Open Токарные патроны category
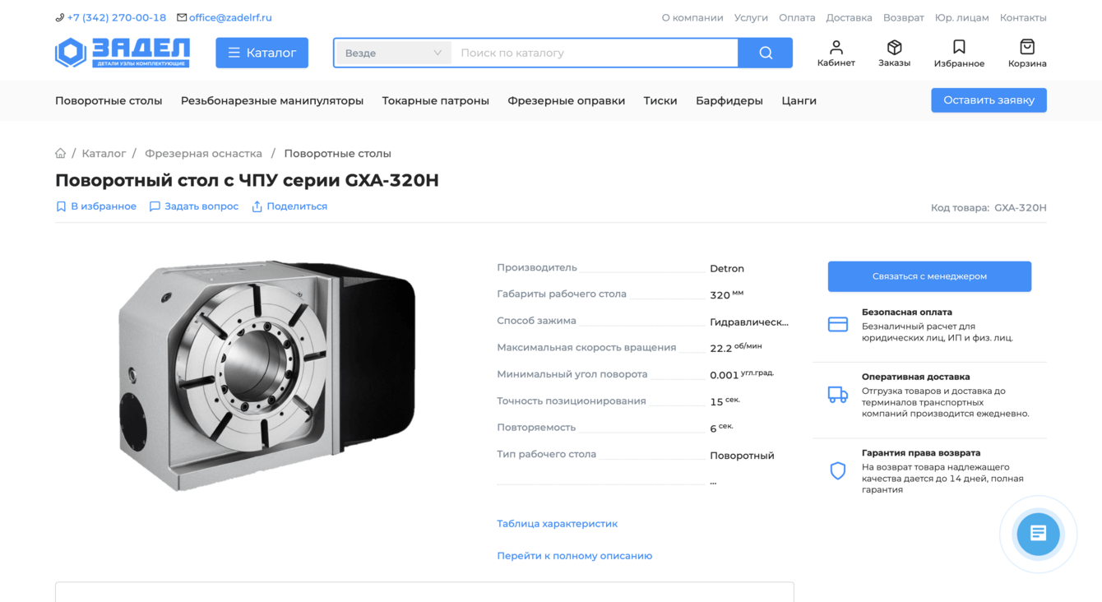 pyautogui.click(x=435, y=100)
